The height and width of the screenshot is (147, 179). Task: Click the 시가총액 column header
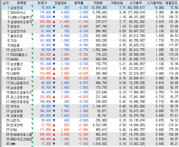pyautogui.click(x=136, y=3)
